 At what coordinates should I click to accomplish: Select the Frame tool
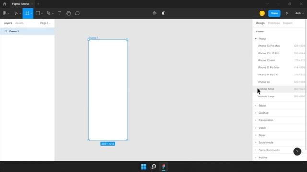(x=27, y=13)
